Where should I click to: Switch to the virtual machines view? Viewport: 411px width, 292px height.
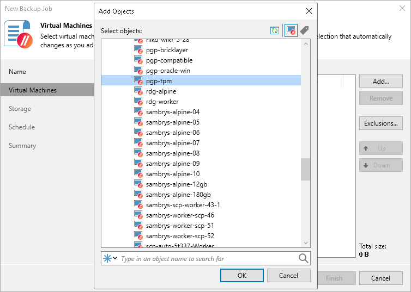pos(291,30)
